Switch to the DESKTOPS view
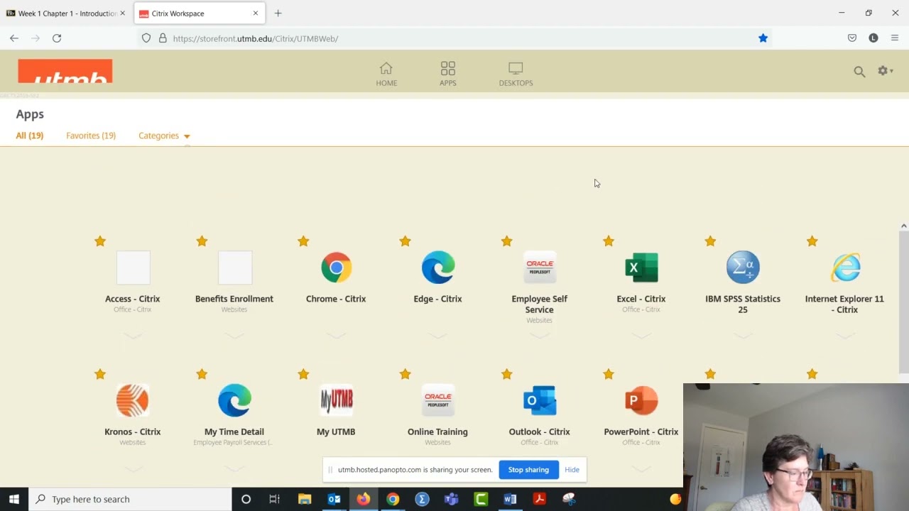Screen dimensions: 909x511 [516, 74]
